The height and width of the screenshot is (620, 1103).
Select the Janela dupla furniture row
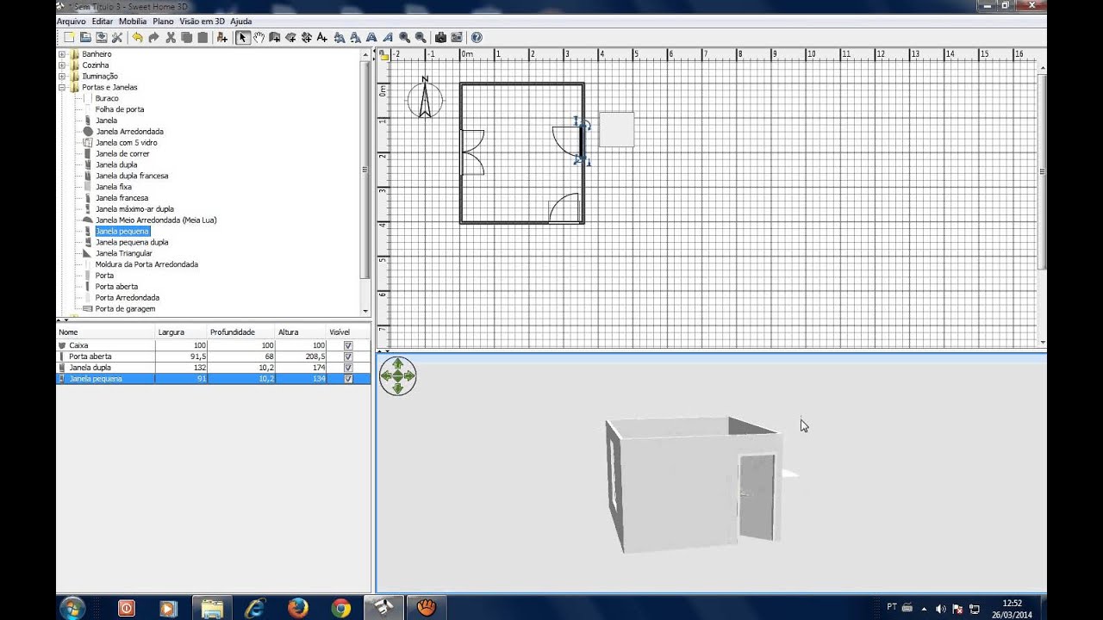click(x=213, y=368)
